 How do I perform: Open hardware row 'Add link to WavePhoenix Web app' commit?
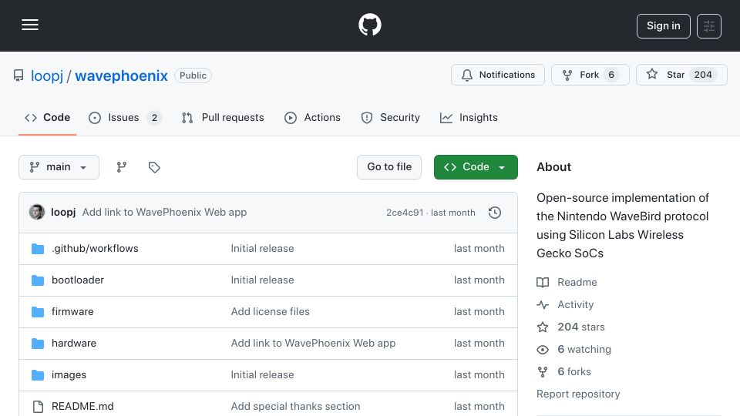click(x=313, y=344)
